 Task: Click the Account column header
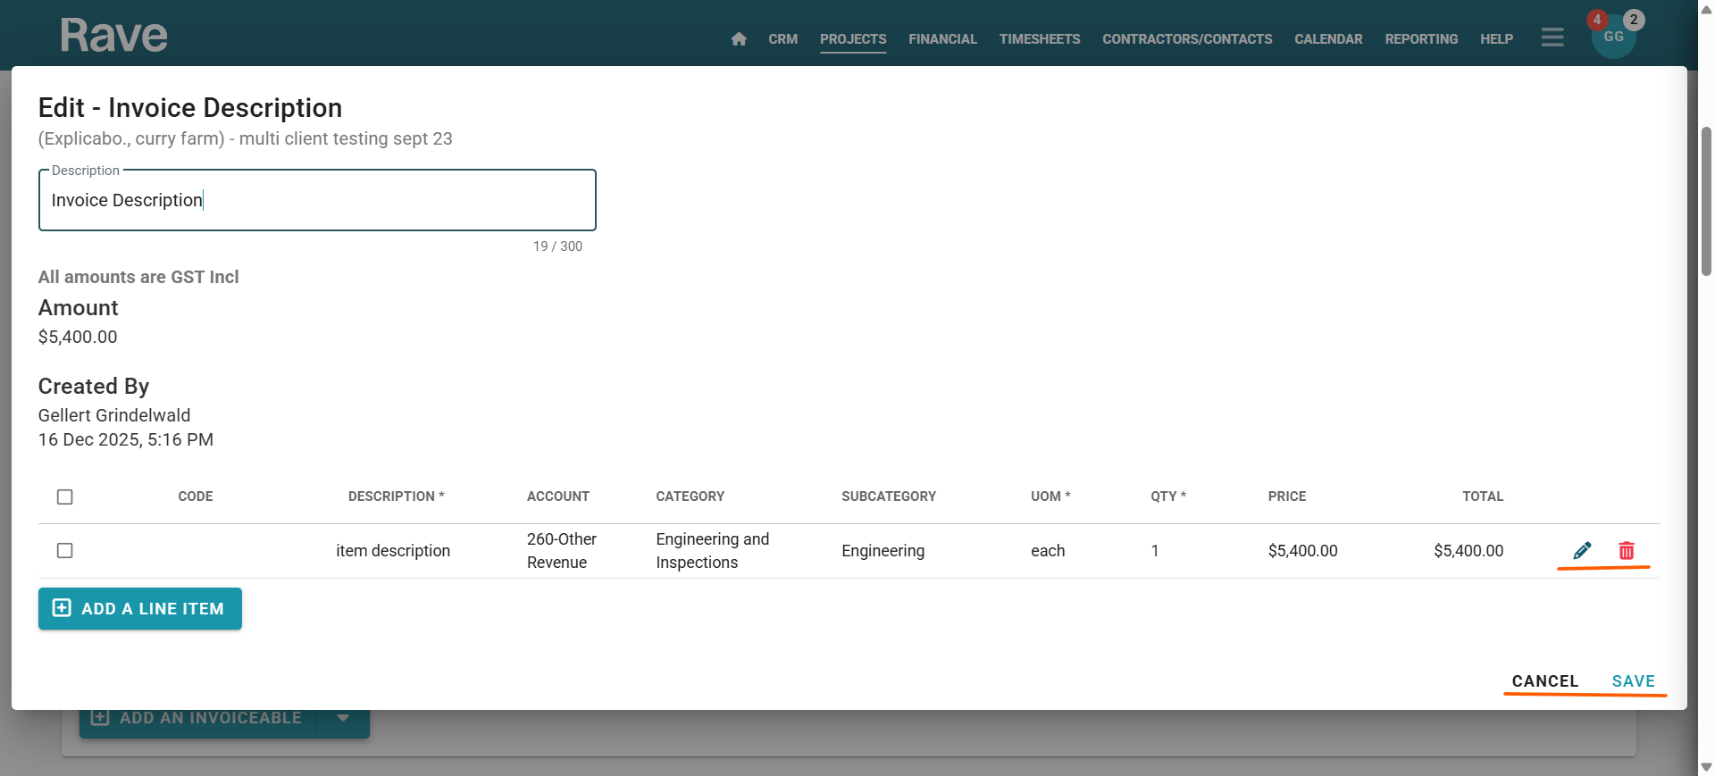[558, 496]
